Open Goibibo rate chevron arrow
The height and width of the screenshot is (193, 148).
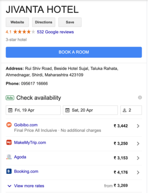(138, 126)
